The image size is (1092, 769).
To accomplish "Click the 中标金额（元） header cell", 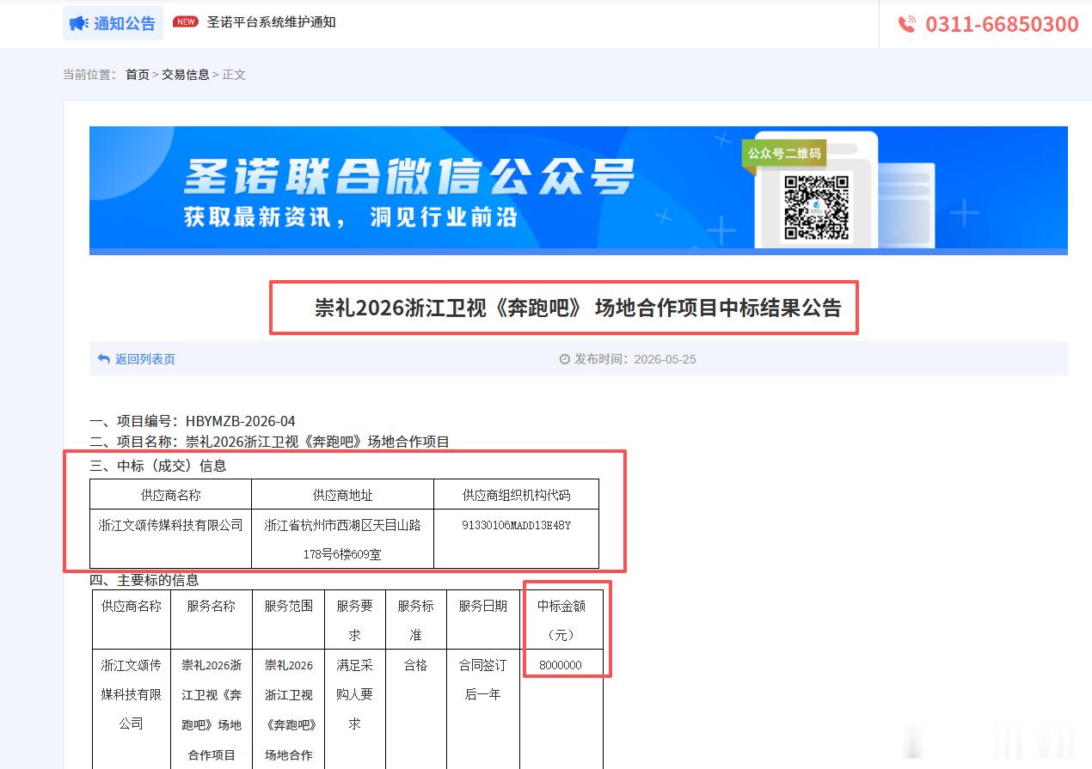I will click(x=561, y=619).
